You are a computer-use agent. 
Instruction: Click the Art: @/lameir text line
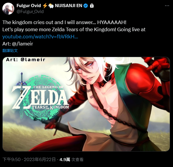[x=18, y=44]
